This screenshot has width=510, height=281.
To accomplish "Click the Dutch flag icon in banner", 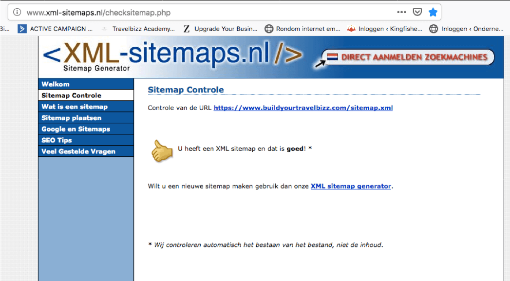I will click(x=332, y=57).
